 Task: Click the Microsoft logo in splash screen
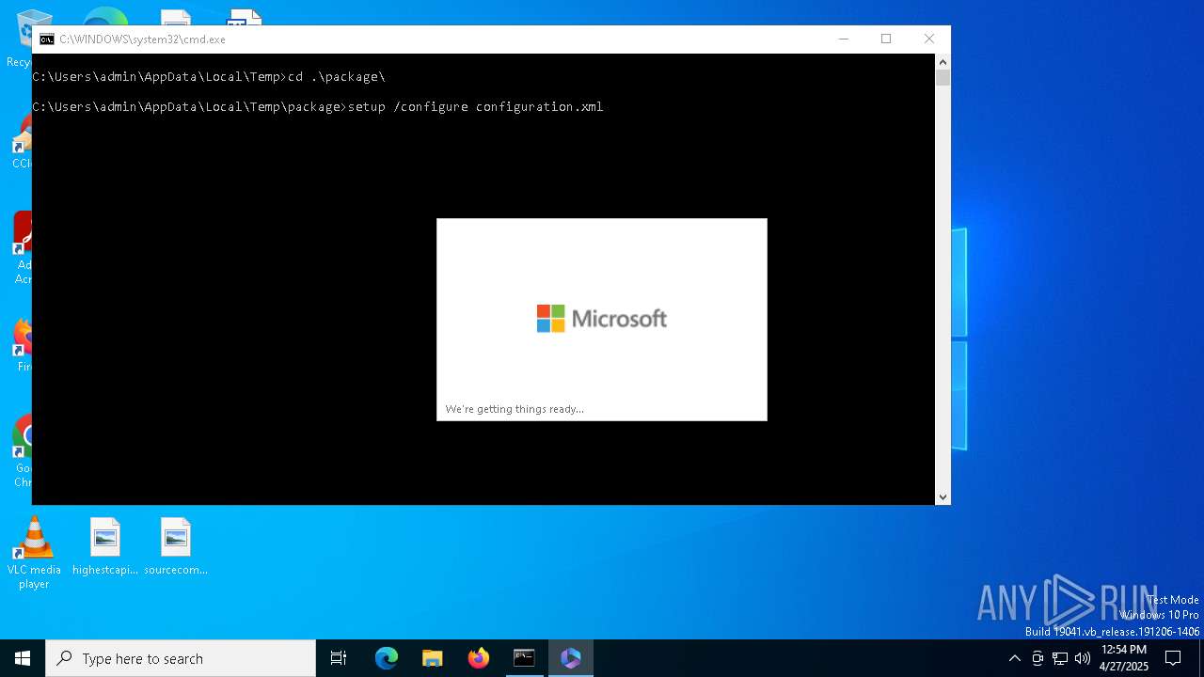point(602,319)
